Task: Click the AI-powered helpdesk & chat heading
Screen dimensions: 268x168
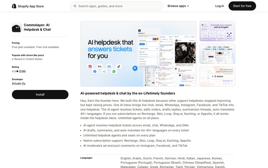Action: point(128,93)
